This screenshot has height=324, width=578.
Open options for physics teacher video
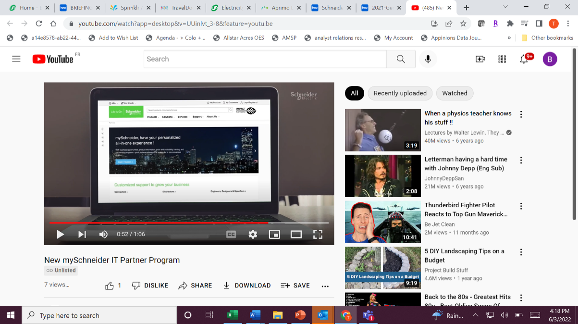[x=521, y=114]
